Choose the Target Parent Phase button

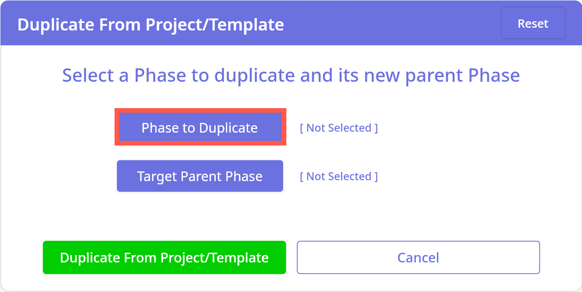pos(200,176)
